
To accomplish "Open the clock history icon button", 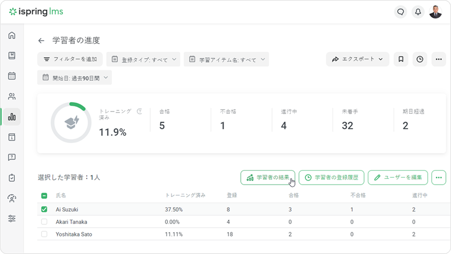I will tap(420, 59).
